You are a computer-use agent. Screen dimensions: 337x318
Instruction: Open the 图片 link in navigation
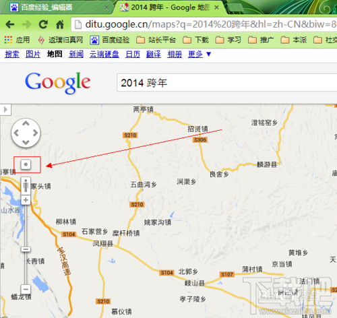[x=33, y=54]
